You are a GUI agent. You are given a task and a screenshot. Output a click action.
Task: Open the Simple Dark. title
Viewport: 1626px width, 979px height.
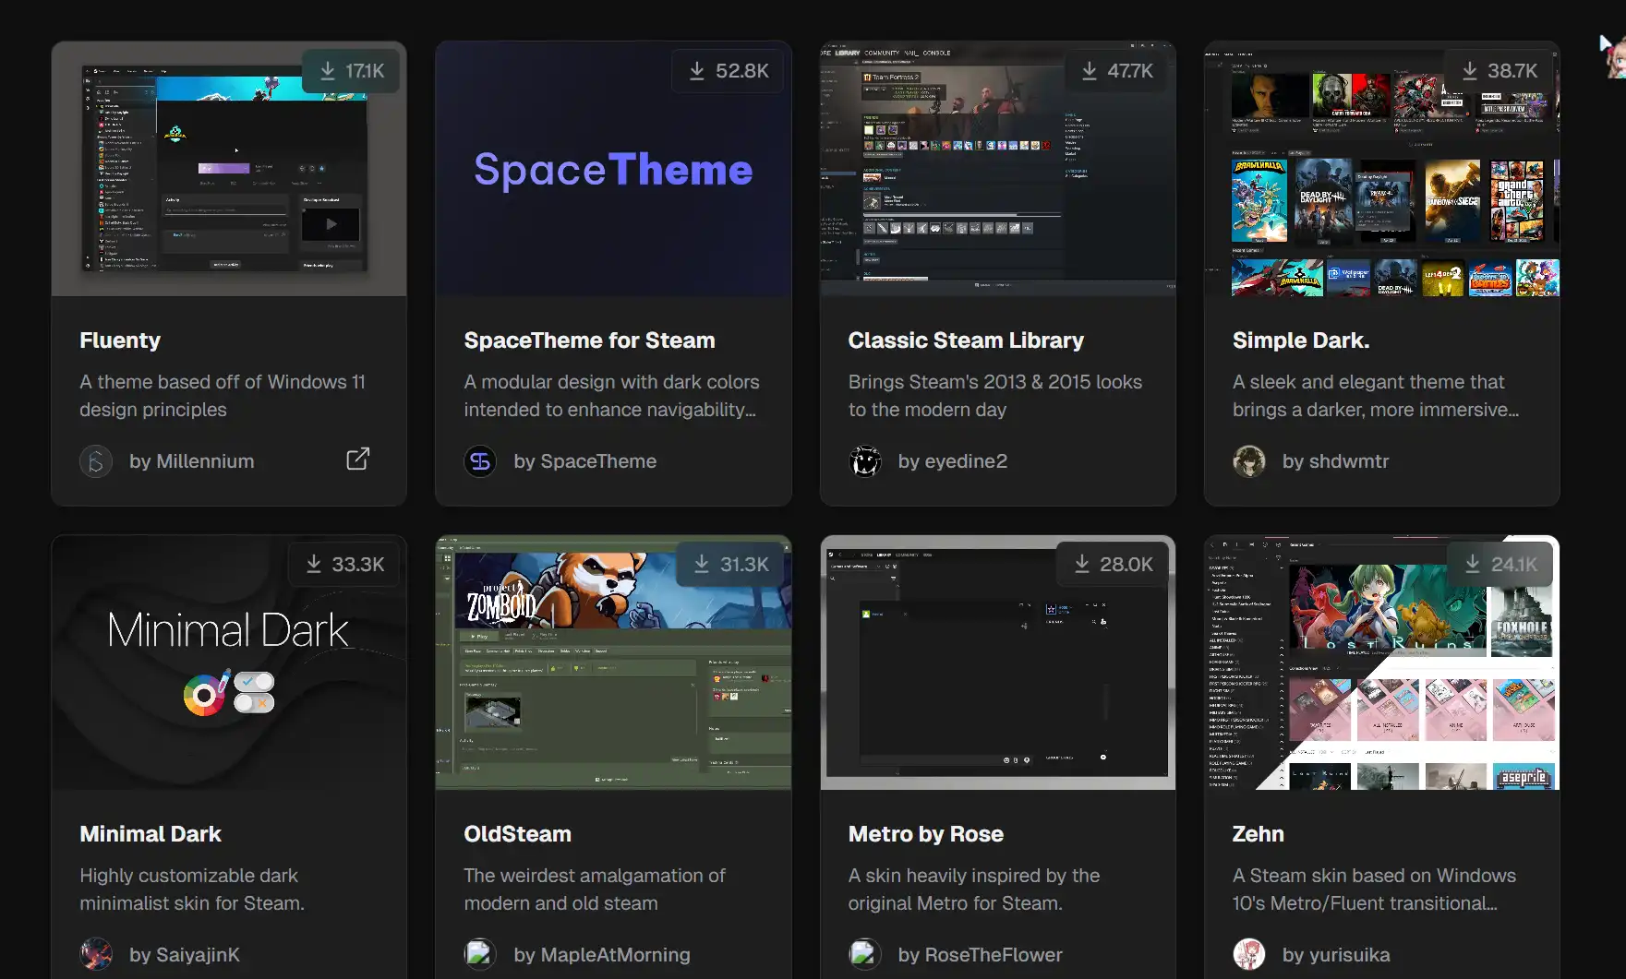click(x=1301, y=340)
